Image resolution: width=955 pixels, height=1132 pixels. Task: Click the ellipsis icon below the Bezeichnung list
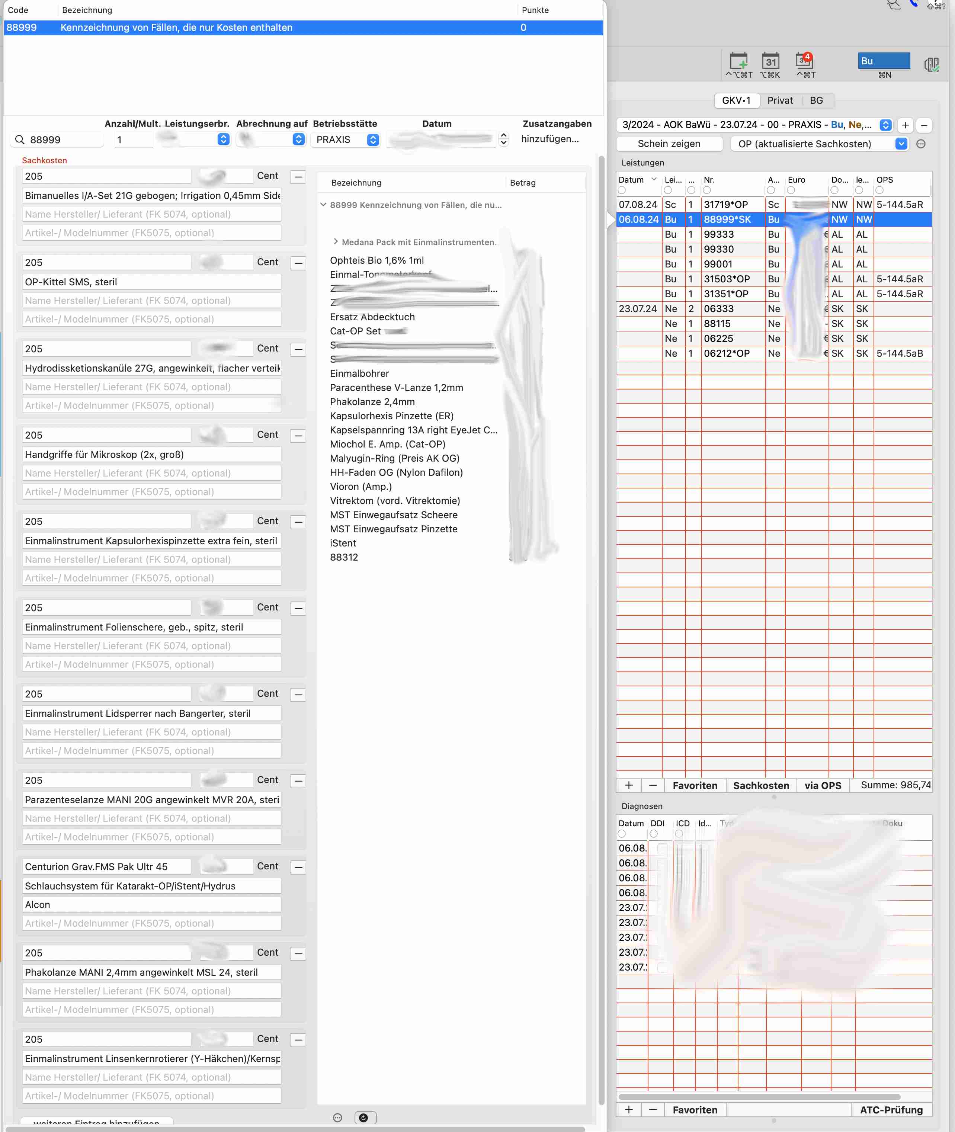337,1117
